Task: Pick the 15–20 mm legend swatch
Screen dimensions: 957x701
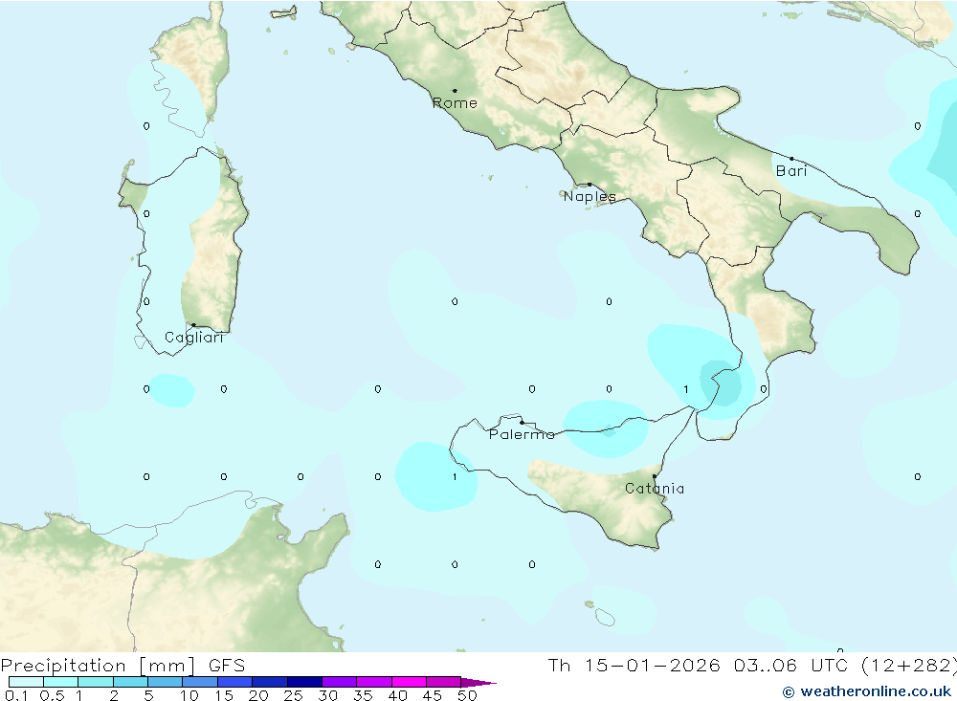Action: coord(234,682)
